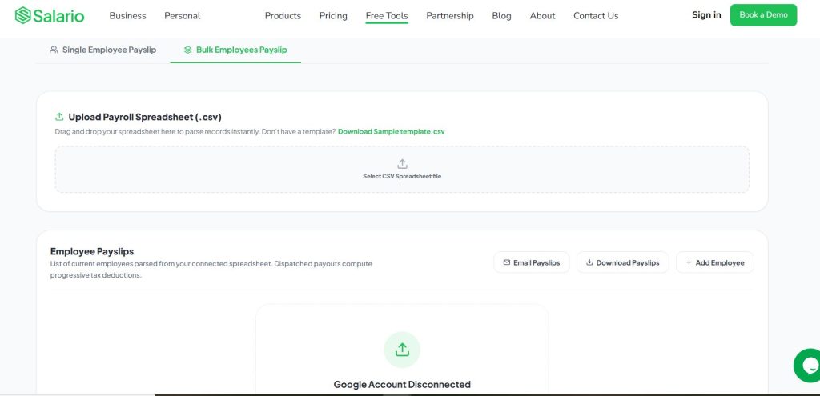The width and height of the screenshot is (820, 396).
Task: Open the Products menu
Action: point(283,16)
